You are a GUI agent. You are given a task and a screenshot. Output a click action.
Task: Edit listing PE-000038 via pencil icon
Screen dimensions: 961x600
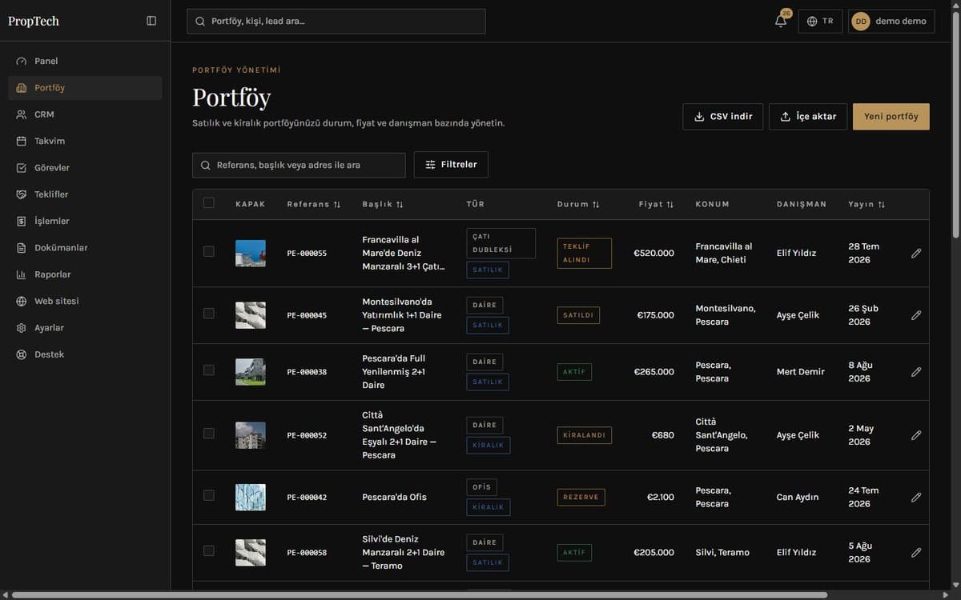tap(916, 372)
